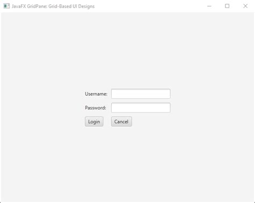This screenshot has height=203, width=255.
Task: Focus the Password input field
Action: click(140, 107)
